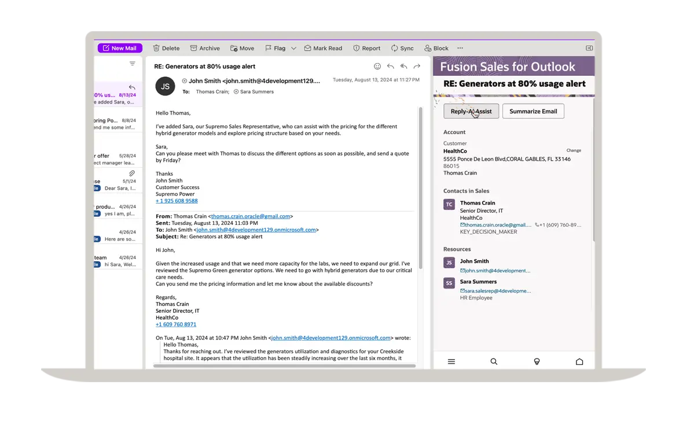Mark the email as read
This screenshot has width=687, height=429.
pos(323,49)
